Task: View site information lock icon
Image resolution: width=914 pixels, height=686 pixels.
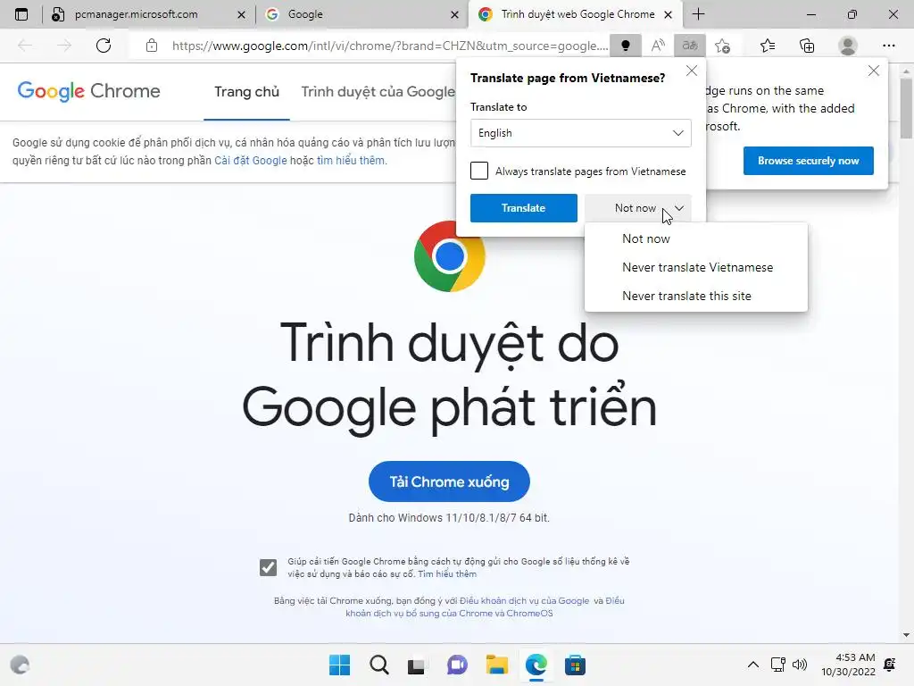Action: coord(152,46)
